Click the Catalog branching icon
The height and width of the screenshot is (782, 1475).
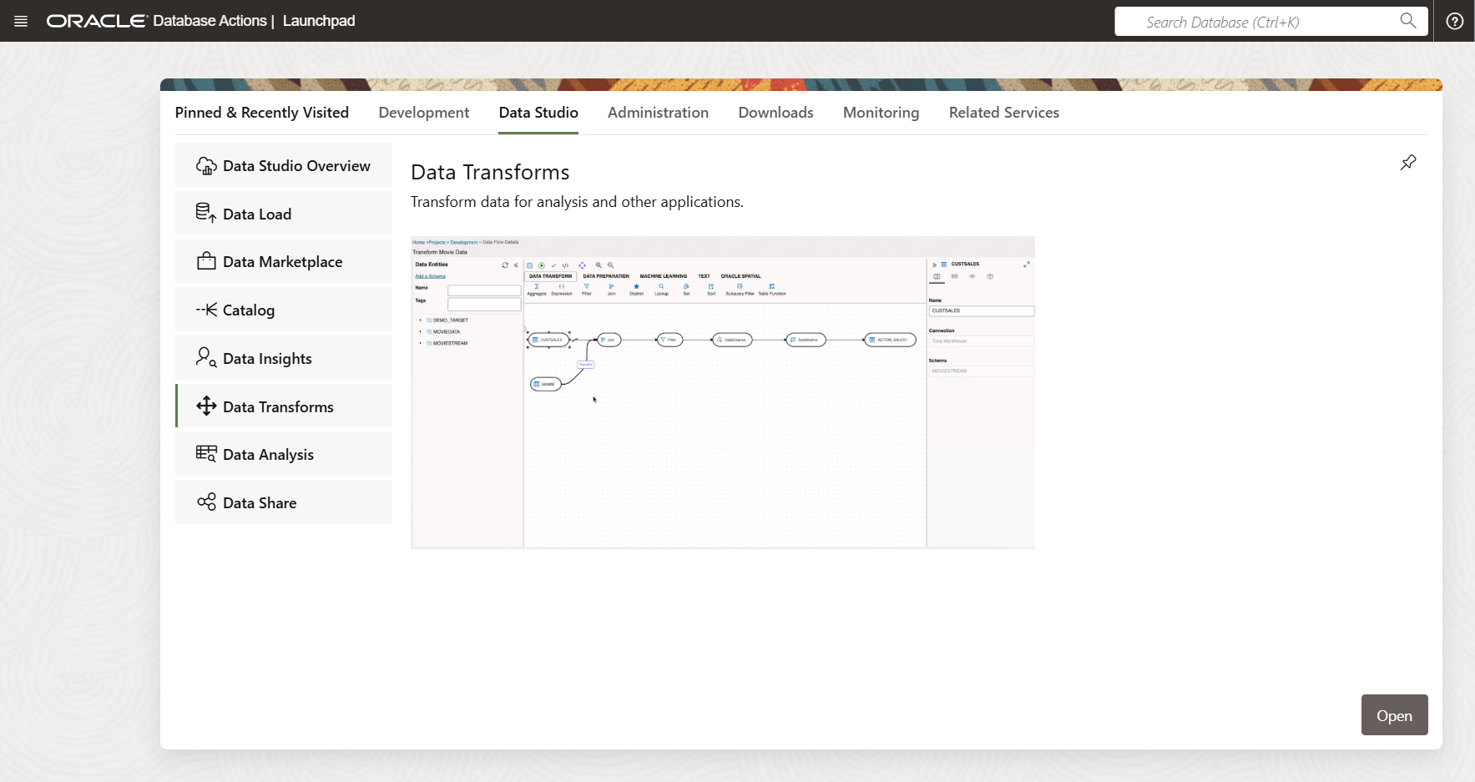pos(206,310)
